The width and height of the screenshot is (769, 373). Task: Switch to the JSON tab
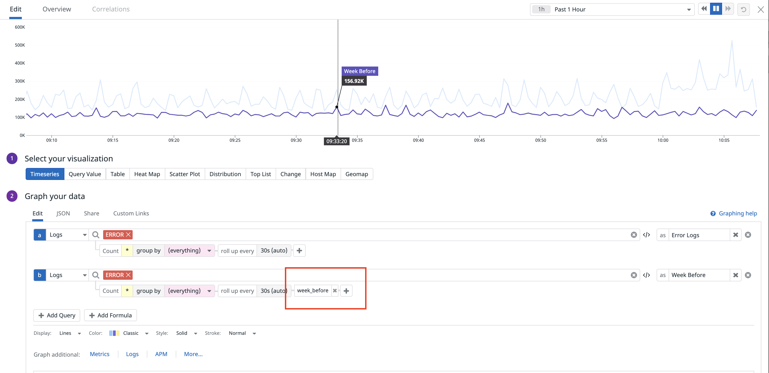63,213
